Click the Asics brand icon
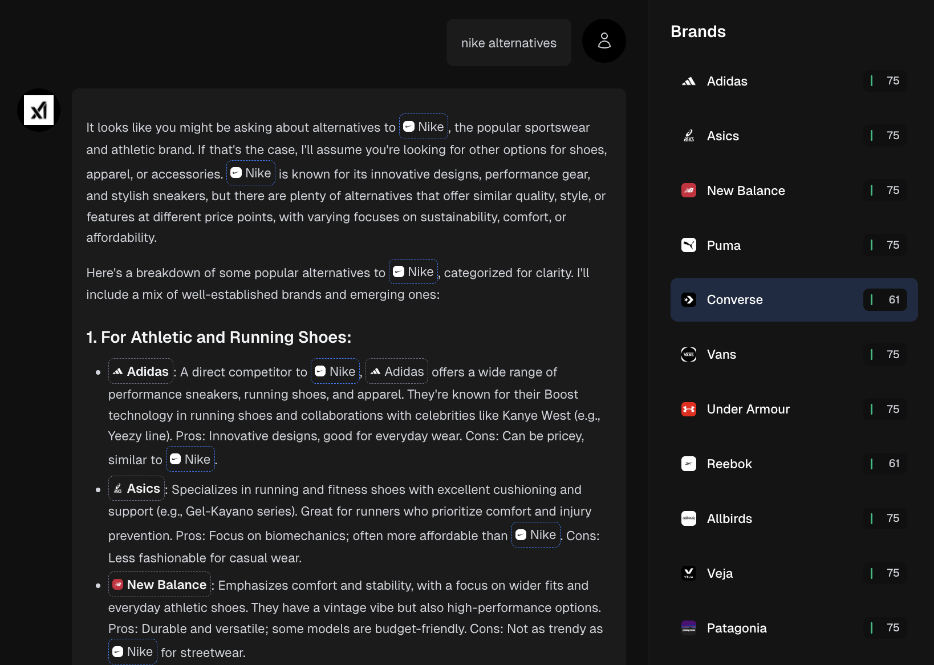 tap(689, 136)
